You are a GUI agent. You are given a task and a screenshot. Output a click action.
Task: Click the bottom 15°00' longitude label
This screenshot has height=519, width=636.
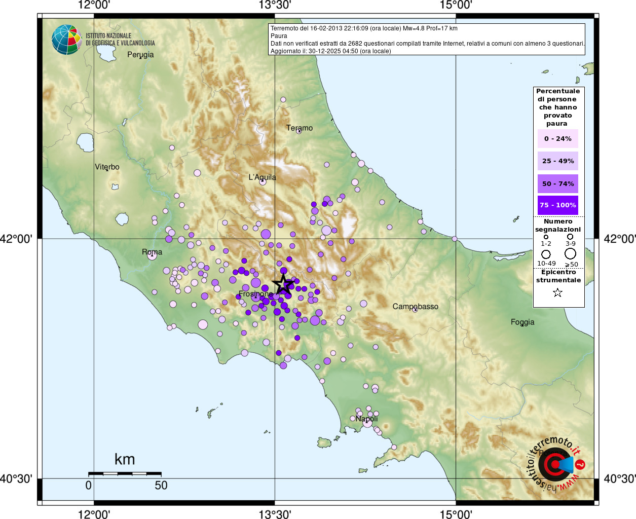pyautogui.click(x=456, y=514)
